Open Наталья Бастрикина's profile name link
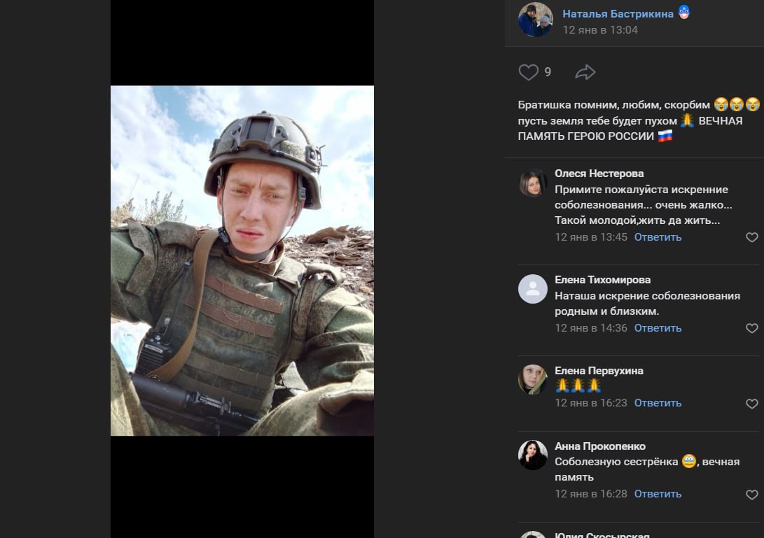764x538 pixels. pyautogui.click(x=618, y=13)
